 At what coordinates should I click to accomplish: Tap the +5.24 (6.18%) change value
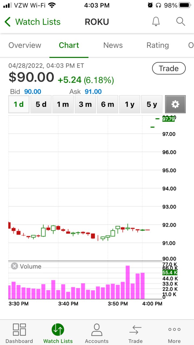pyautogui.click(x=86, y=80)
